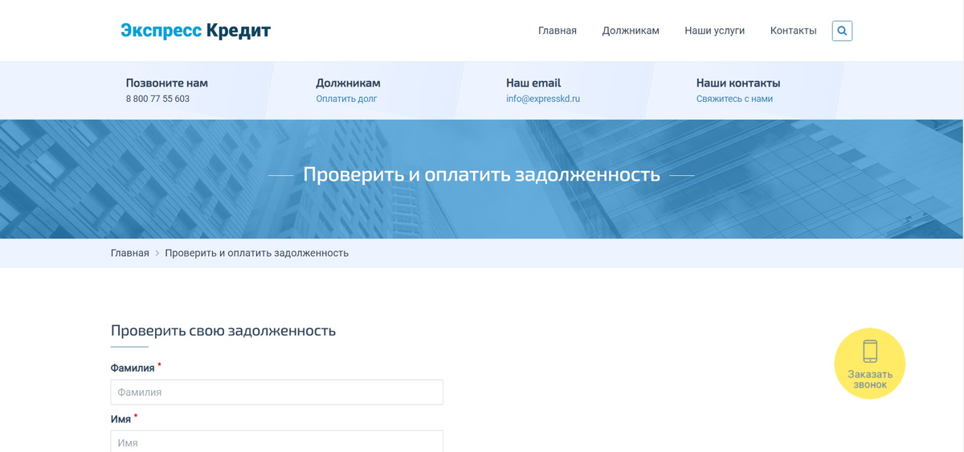The width and height of the screenshot is (964, 452).
Task: Click the phone number 8 800 77 55 603
Action: (x=157, y=99)
